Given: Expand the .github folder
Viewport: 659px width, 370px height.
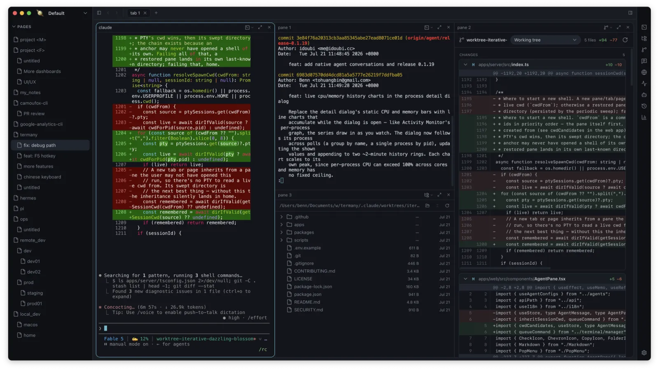Looking at the screenshot, I should 282,217.
